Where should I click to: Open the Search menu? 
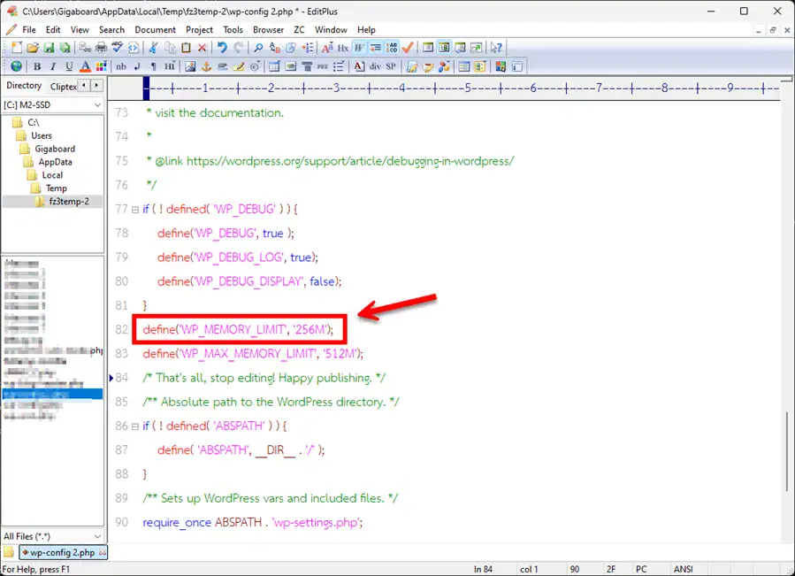111,30
